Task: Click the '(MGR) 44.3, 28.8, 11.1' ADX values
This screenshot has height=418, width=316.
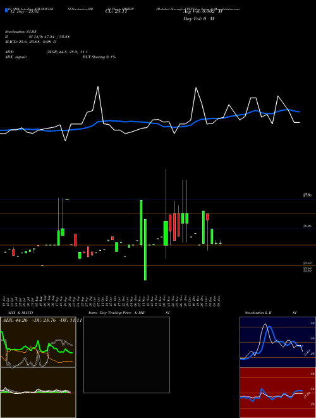Action: (67, 52)
